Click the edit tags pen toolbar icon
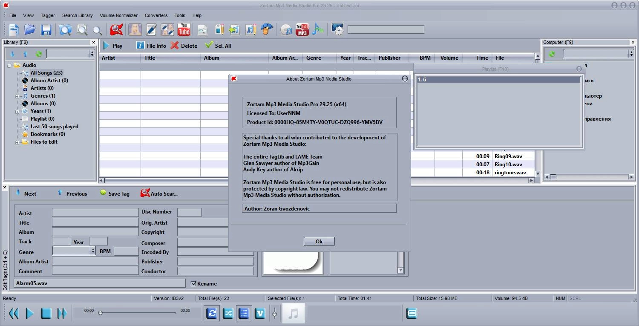 [x=151, y=29]
